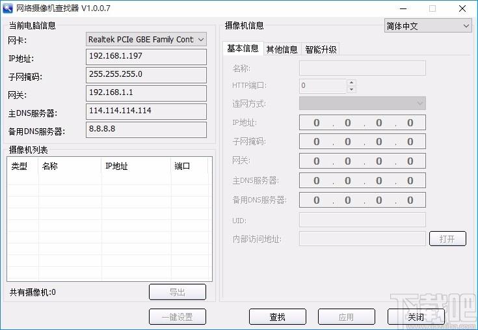This screenshot has height=330, width=478.
Task: Click the 打开 open button
Action: (x=447, y=238)
